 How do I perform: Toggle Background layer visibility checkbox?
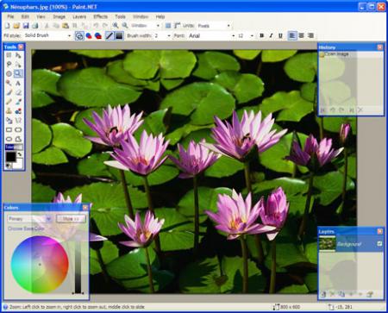tap(379, 244)
